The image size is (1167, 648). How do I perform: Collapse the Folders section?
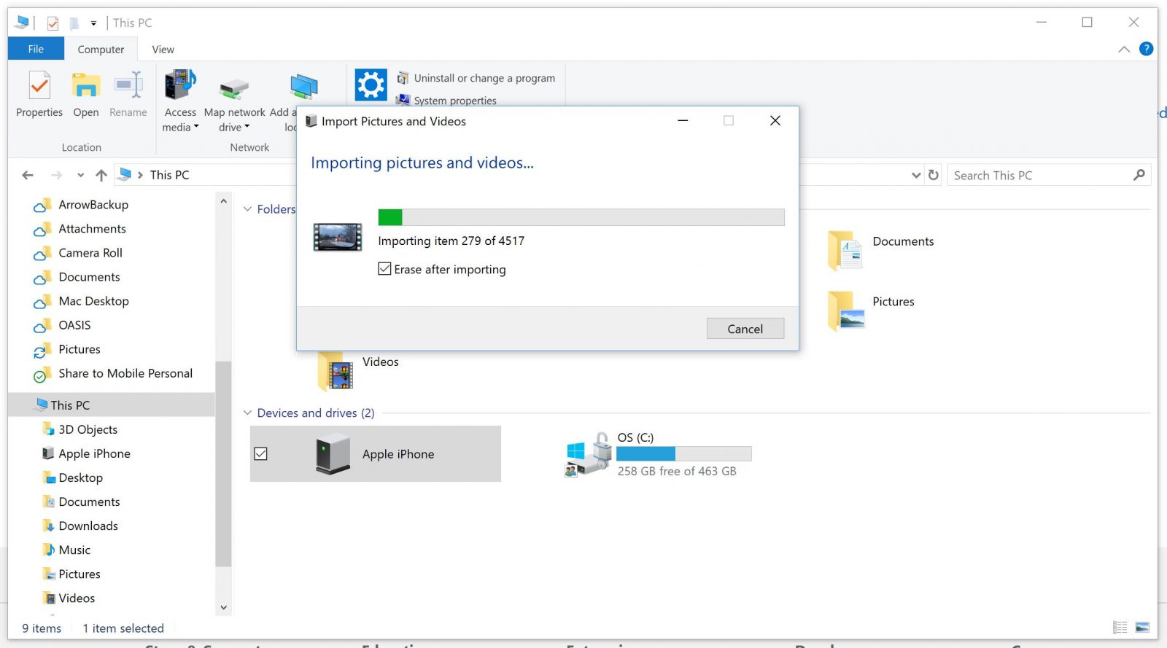[x=248, y=209]
